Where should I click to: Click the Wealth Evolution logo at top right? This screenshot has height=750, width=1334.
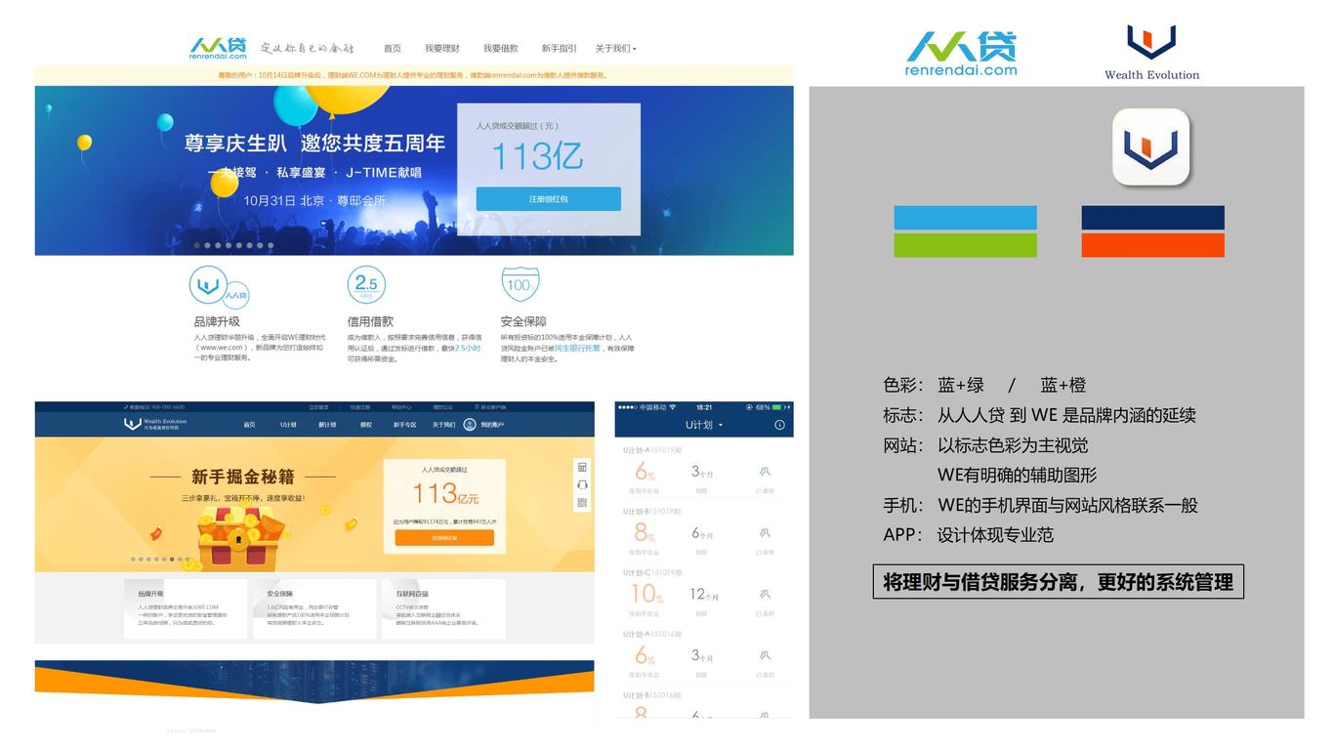[x=1151, y=53]
